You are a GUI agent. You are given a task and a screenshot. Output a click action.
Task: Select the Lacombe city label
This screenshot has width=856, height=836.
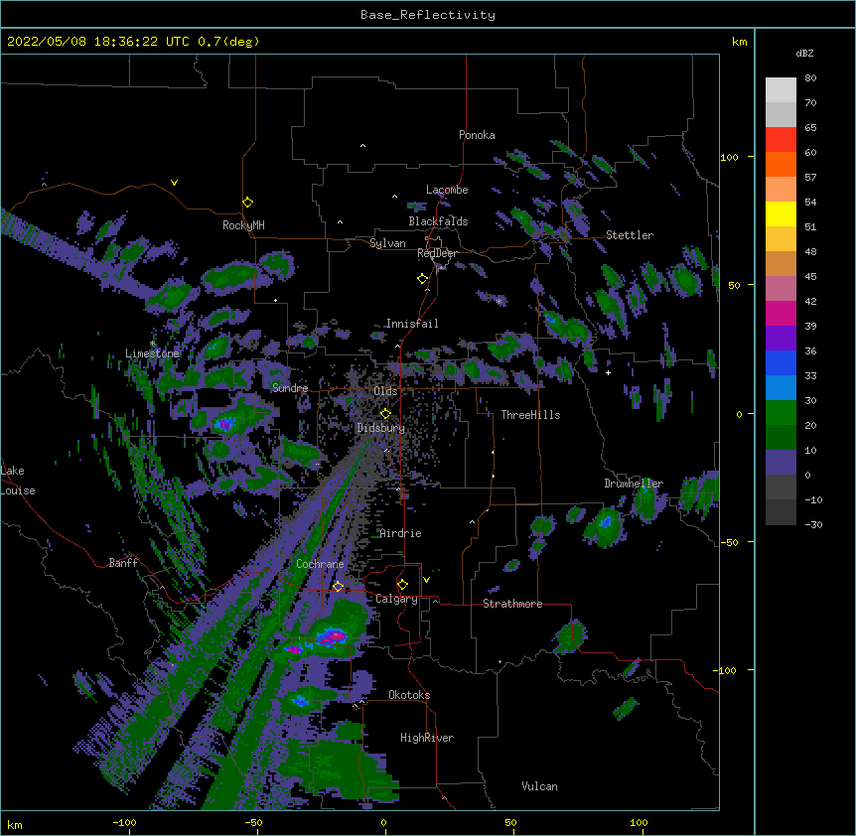447,190
